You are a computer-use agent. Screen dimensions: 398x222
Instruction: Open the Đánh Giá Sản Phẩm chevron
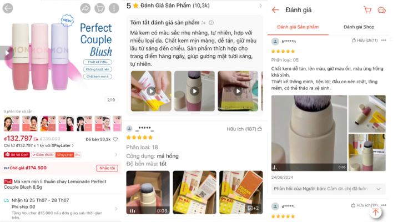click(260, 6)
